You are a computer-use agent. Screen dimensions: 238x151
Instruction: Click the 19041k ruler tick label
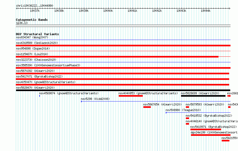point(132,11)
